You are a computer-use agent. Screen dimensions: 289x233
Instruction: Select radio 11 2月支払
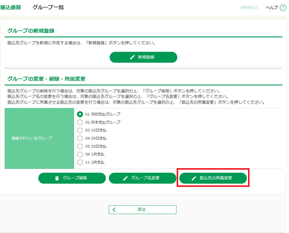pos(80,163)
